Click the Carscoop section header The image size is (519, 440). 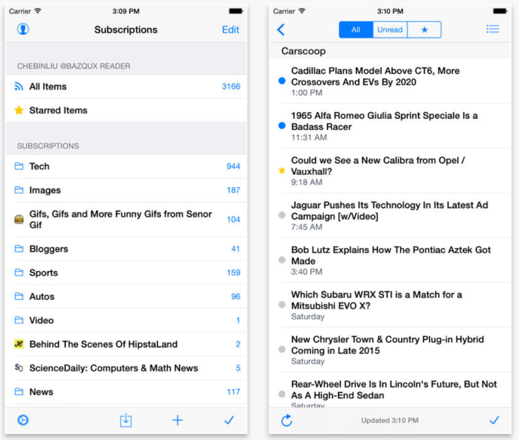pyautogui.click(x=390, y=51)
